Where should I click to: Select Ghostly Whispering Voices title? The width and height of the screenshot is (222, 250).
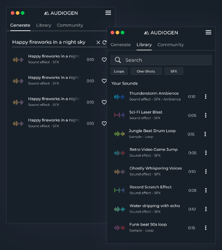pos(156,168)
